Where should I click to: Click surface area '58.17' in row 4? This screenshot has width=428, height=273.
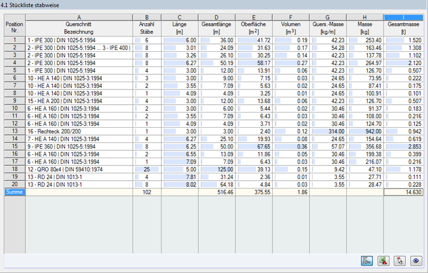(x=253, y=63)
